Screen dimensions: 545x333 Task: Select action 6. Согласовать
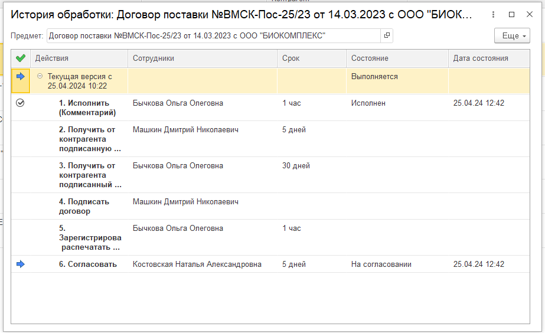[x=87, y=264]
